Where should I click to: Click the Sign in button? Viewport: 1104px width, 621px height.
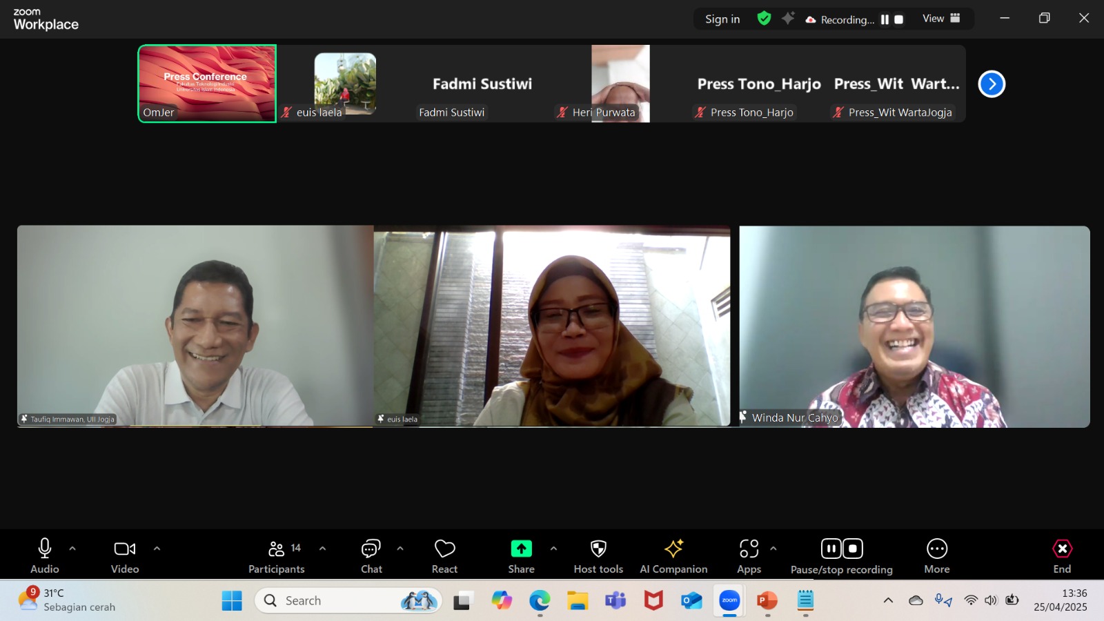point(722,19)
